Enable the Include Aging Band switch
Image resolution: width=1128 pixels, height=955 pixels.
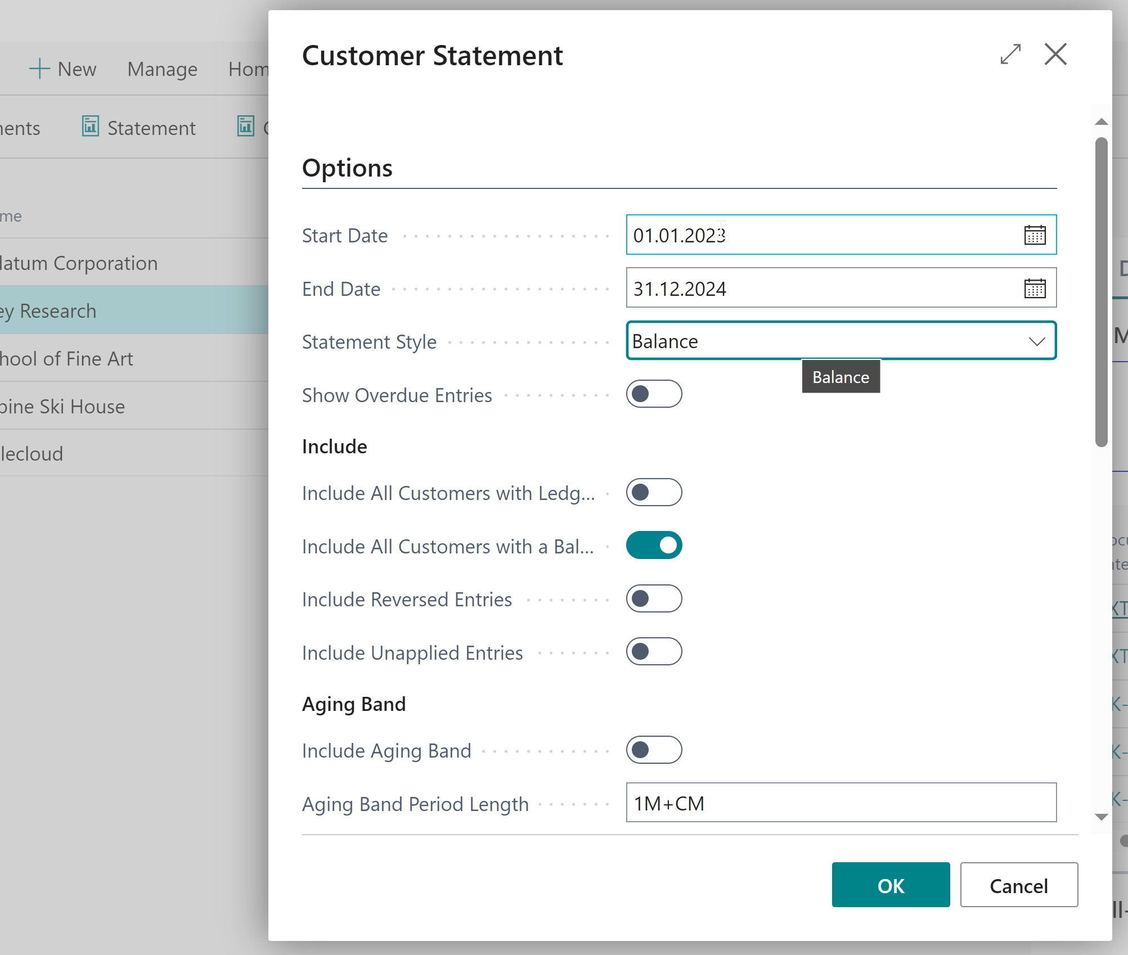pos(654,750)
